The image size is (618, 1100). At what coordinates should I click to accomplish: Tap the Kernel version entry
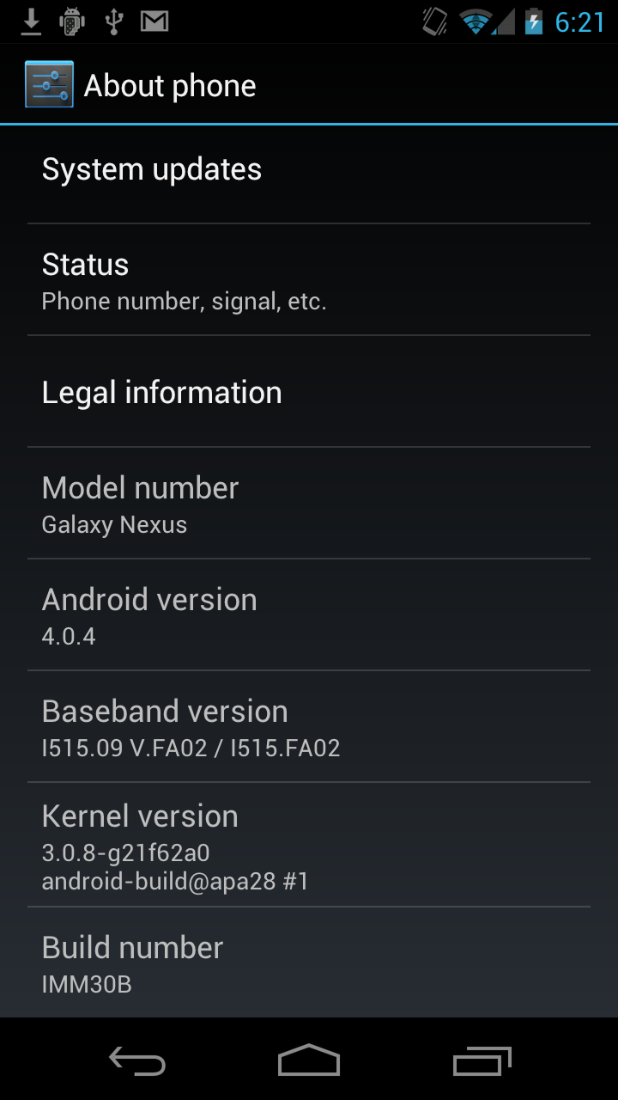309,845
